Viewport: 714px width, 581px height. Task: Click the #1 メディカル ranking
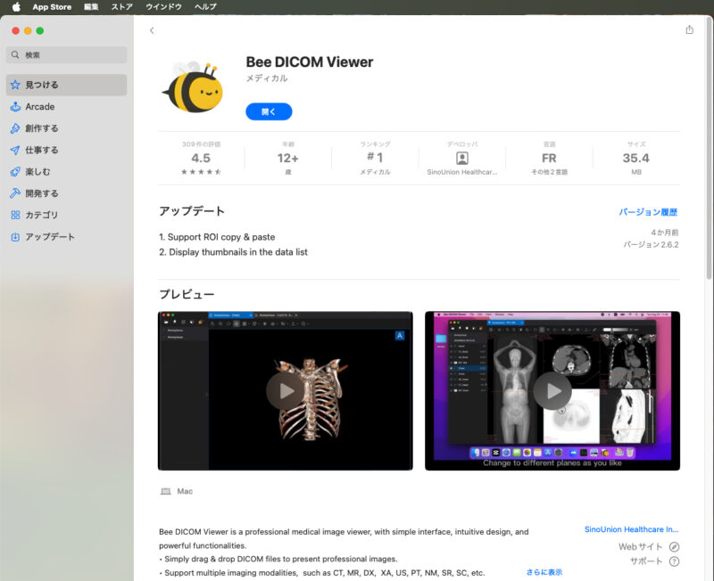pos(375,159)
